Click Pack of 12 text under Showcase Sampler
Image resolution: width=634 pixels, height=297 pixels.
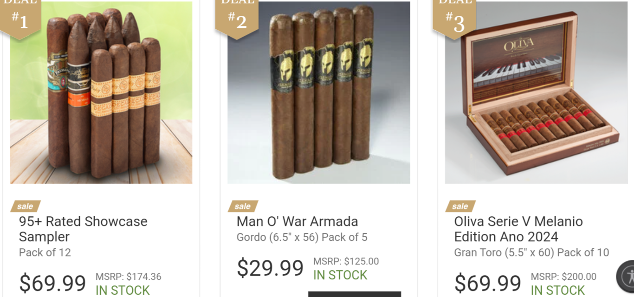coord(45,252)
